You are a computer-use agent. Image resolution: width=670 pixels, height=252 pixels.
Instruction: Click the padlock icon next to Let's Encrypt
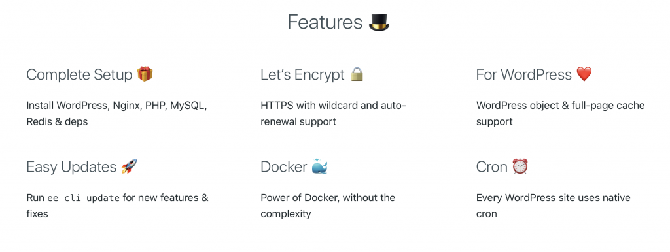357,74
